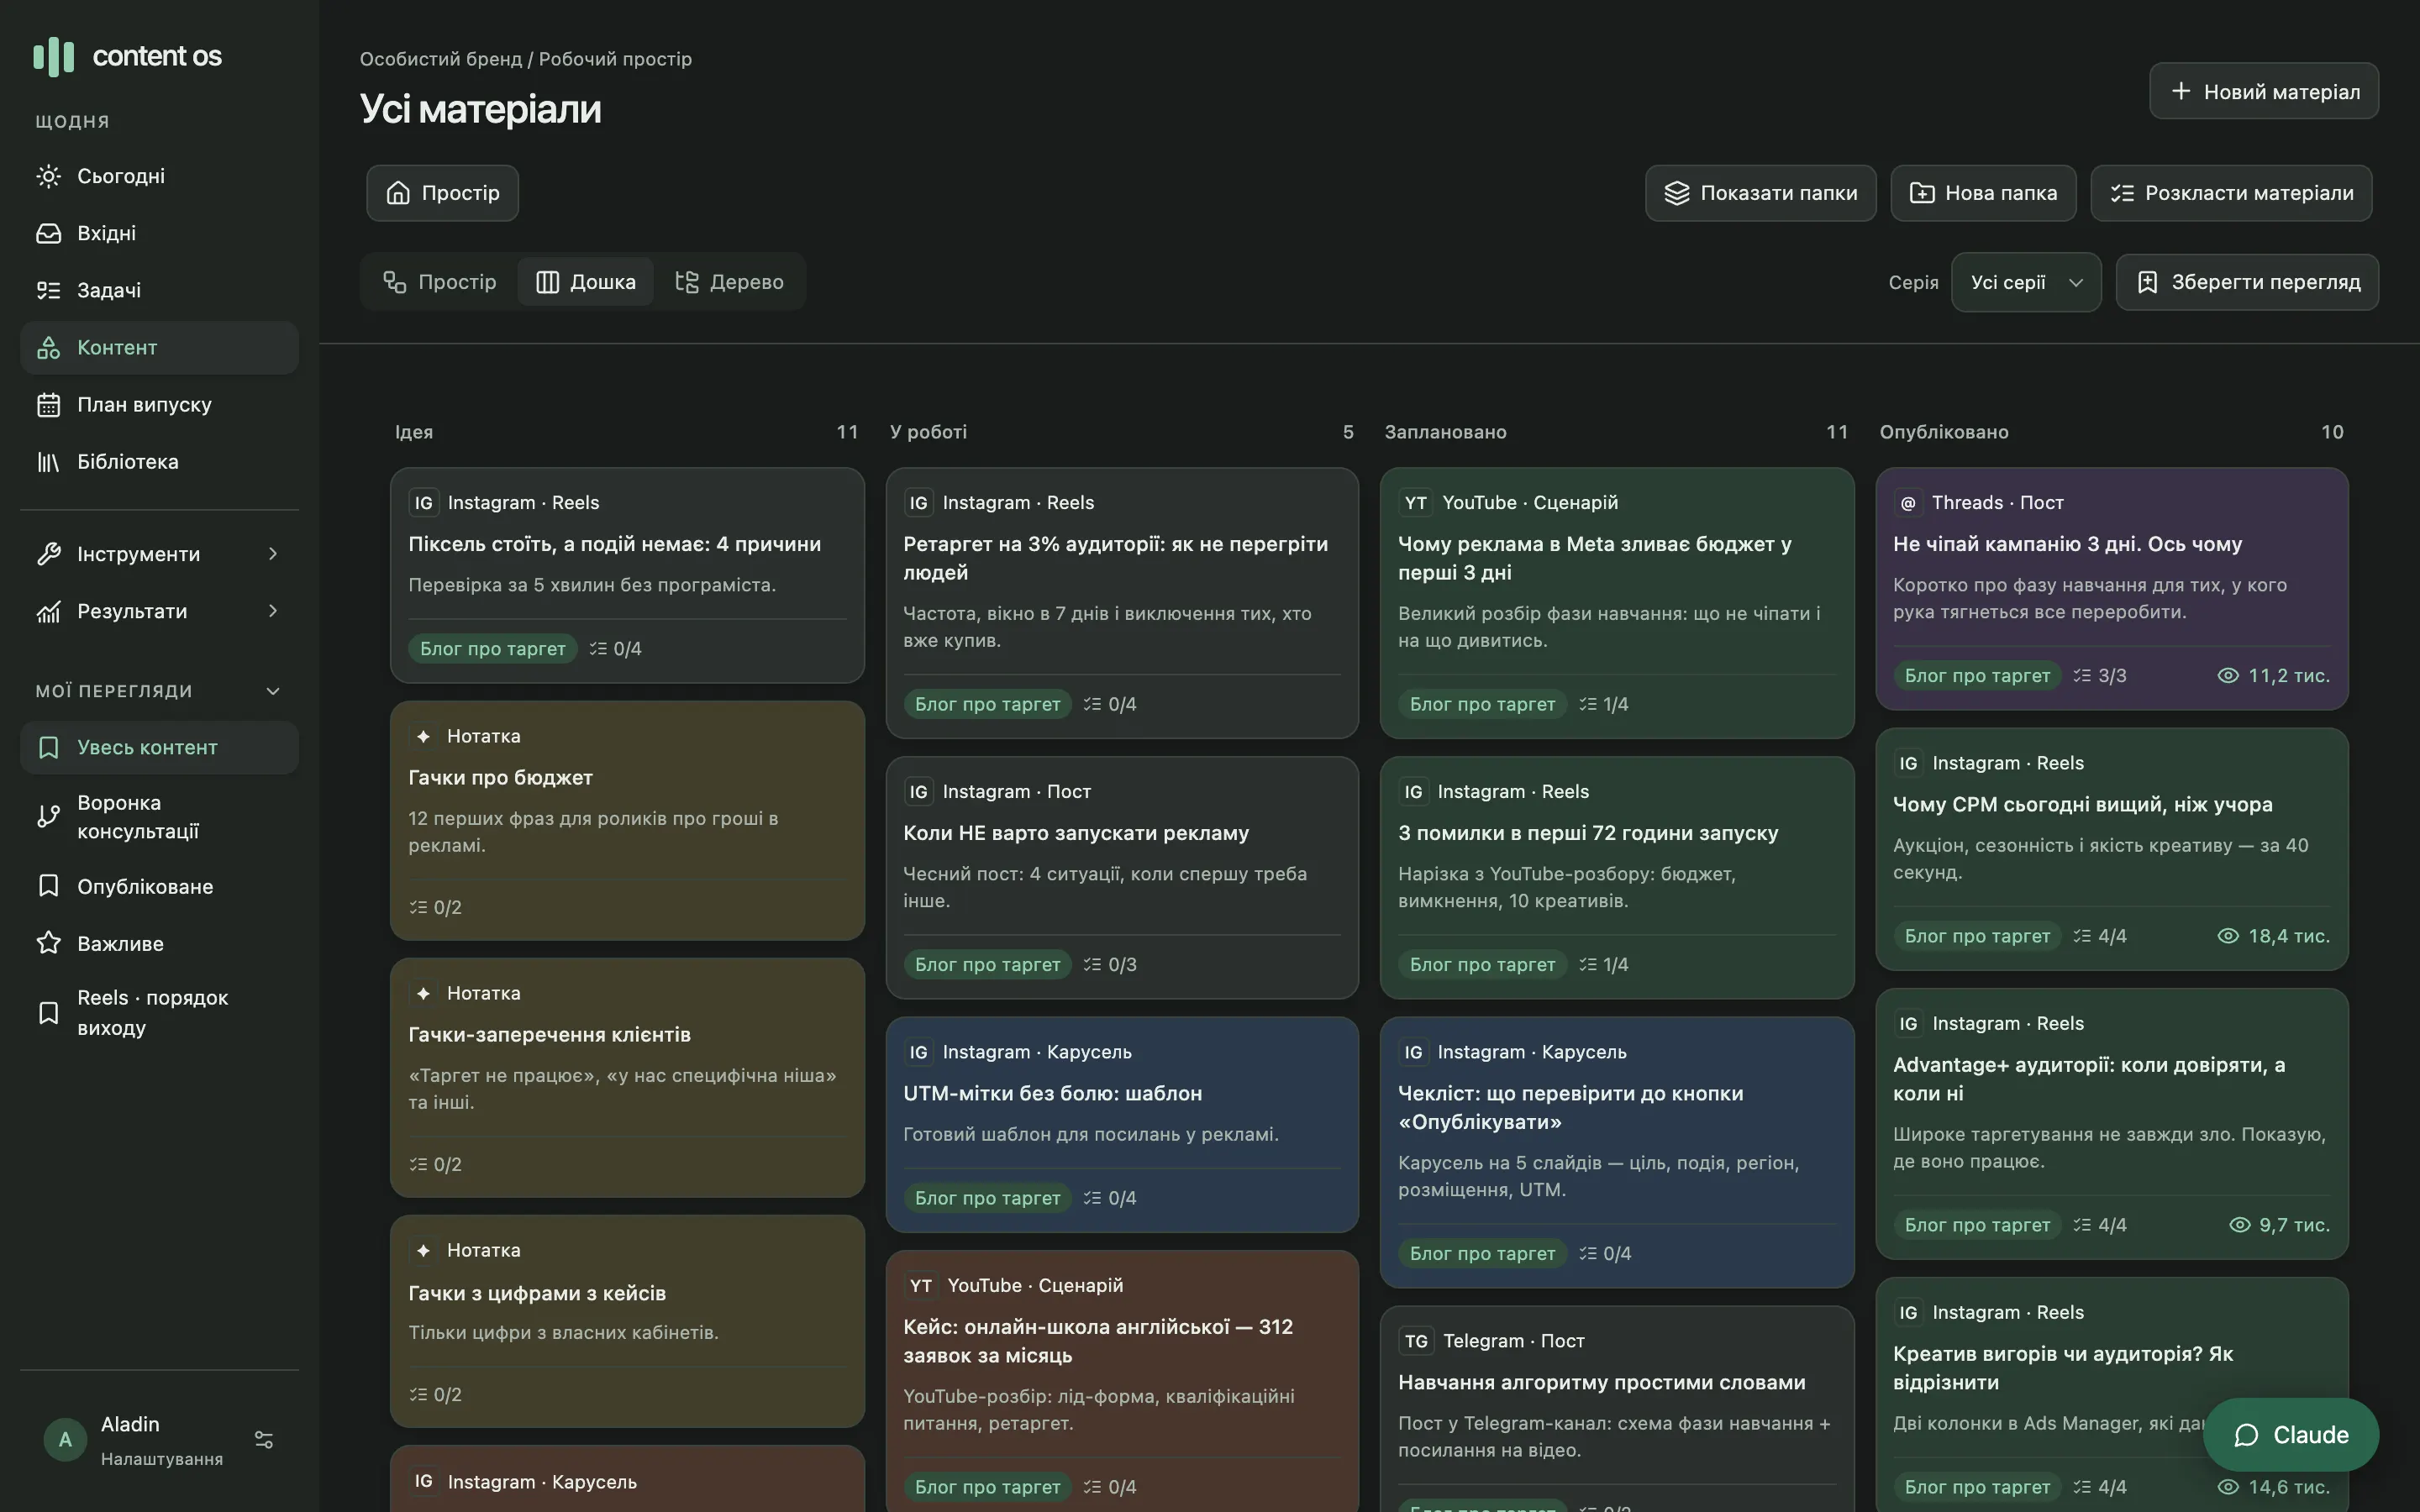Switch to the Простір view tab

coord(440,282)
